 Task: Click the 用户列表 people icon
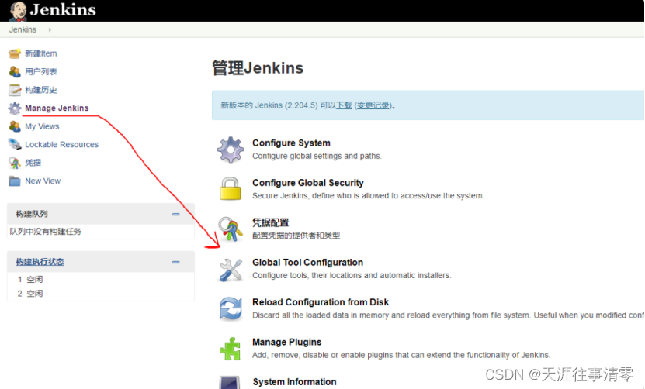[15, 71]
